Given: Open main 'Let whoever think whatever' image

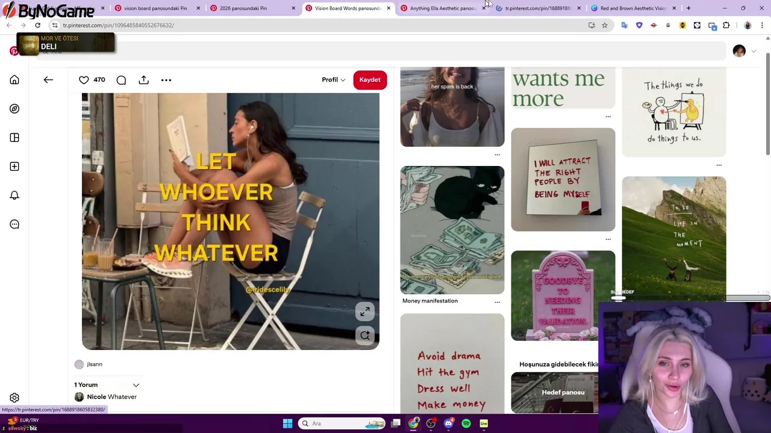Looking at the screenshot, I should (231, 221).
